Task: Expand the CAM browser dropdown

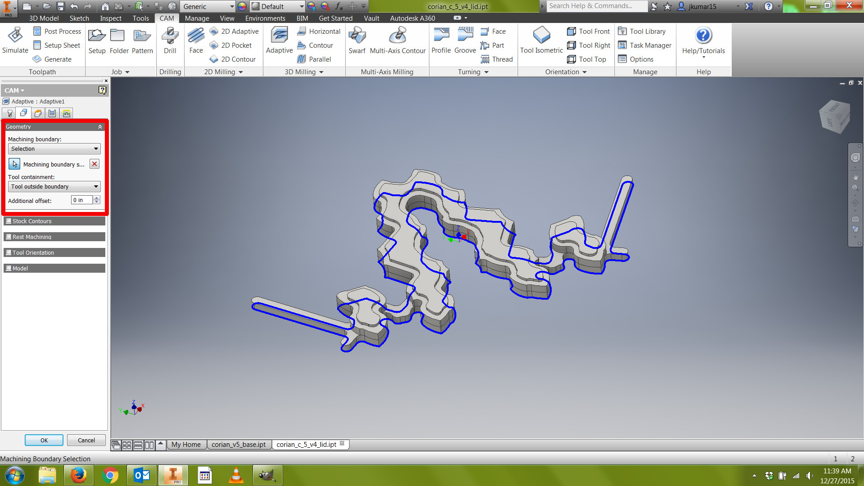Action: [x=14, y=90]
